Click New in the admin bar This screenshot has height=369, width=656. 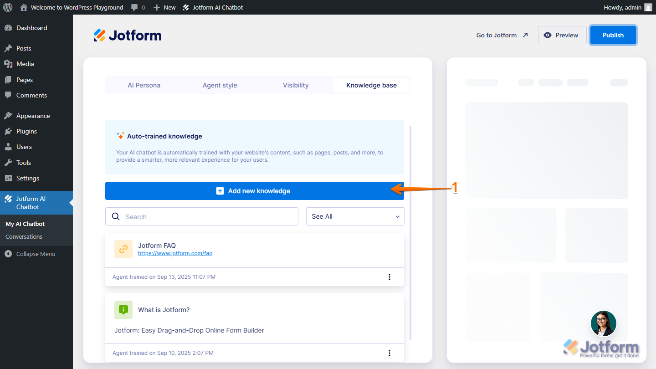click(x=164, y=7)
